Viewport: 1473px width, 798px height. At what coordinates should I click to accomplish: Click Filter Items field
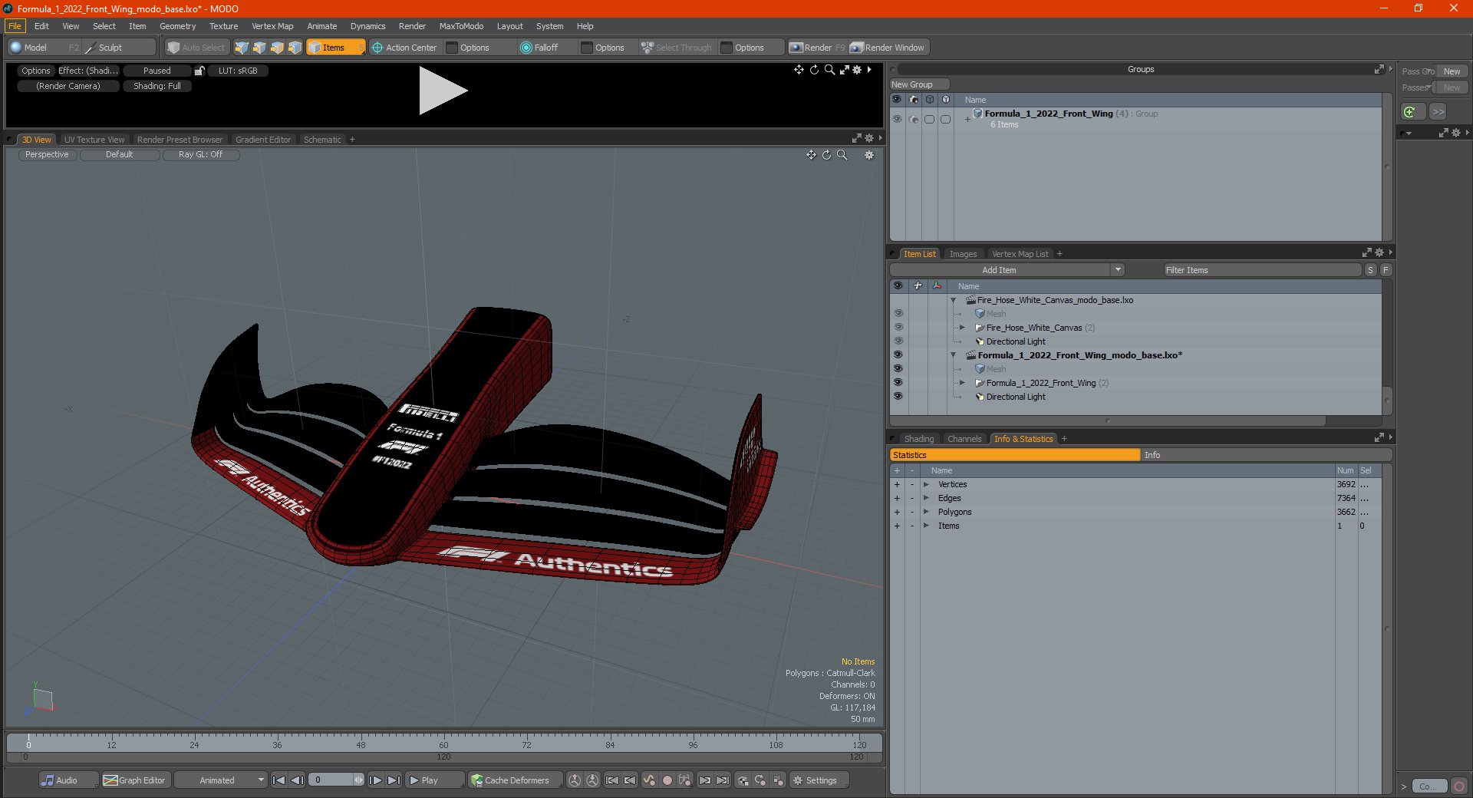(1262, 270)
